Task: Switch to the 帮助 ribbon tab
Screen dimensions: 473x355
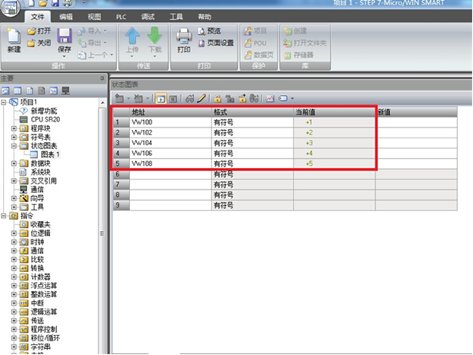Action: pos(205,17)
